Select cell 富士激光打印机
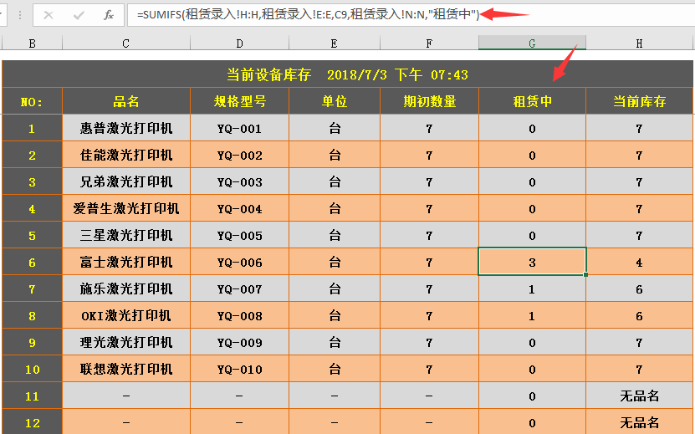Image resolution: width=695 pixels, height=434 pixels. [x=126, y=262]
